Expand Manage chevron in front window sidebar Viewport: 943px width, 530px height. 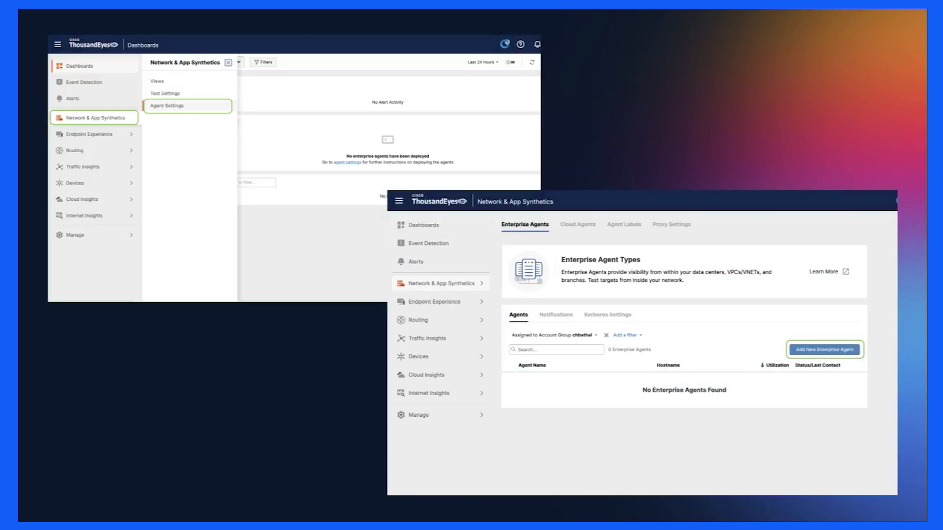(482, 415)
